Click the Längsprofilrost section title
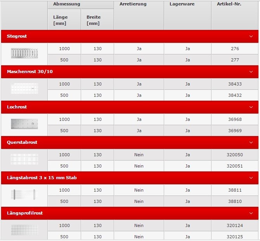The height and width of the screenshot is (241, 260). 25,213
